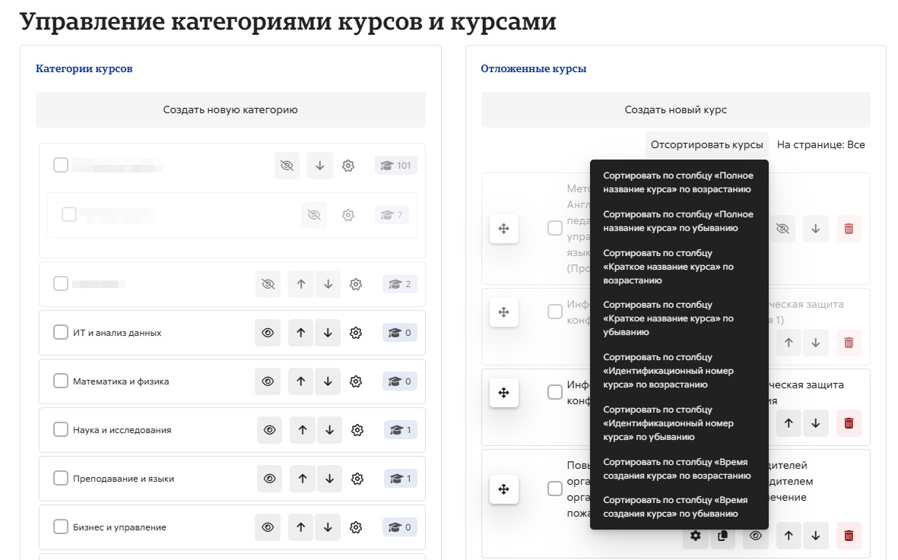
Task: Delete the «Повы…» course with the trash icon
Action: coord(849,536)
